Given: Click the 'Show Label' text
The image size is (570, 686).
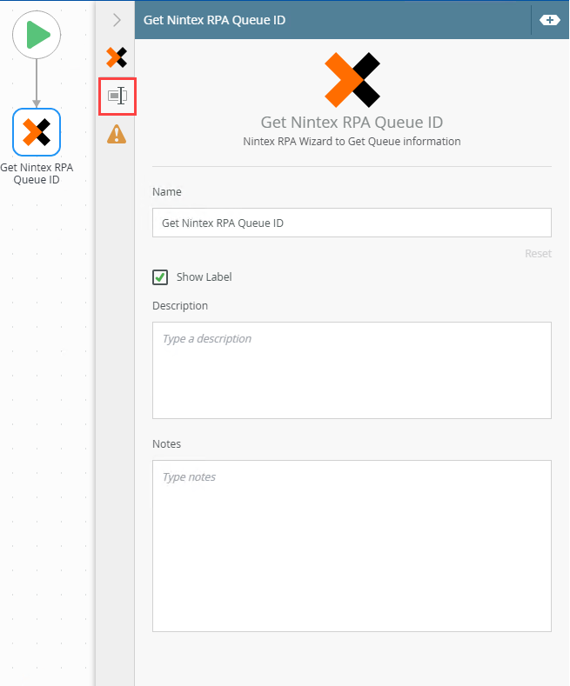Looking at the screenshot, I should pos(204,277).
